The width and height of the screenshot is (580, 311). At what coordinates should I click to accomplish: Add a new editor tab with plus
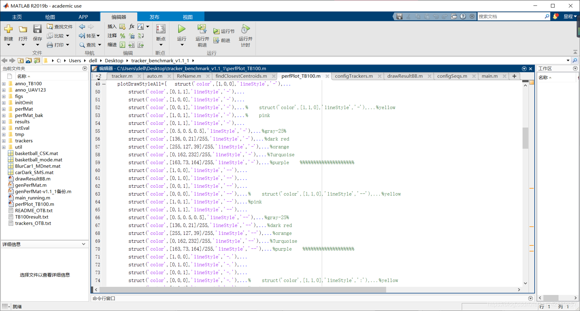[x=514, y=76]
